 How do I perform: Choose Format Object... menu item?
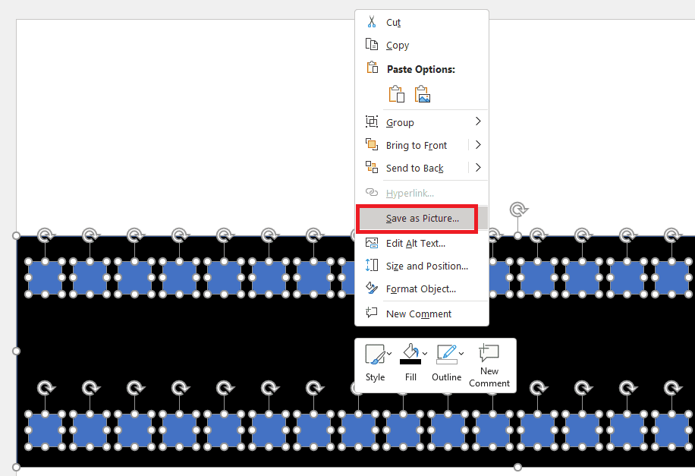[x=422, y=288]
